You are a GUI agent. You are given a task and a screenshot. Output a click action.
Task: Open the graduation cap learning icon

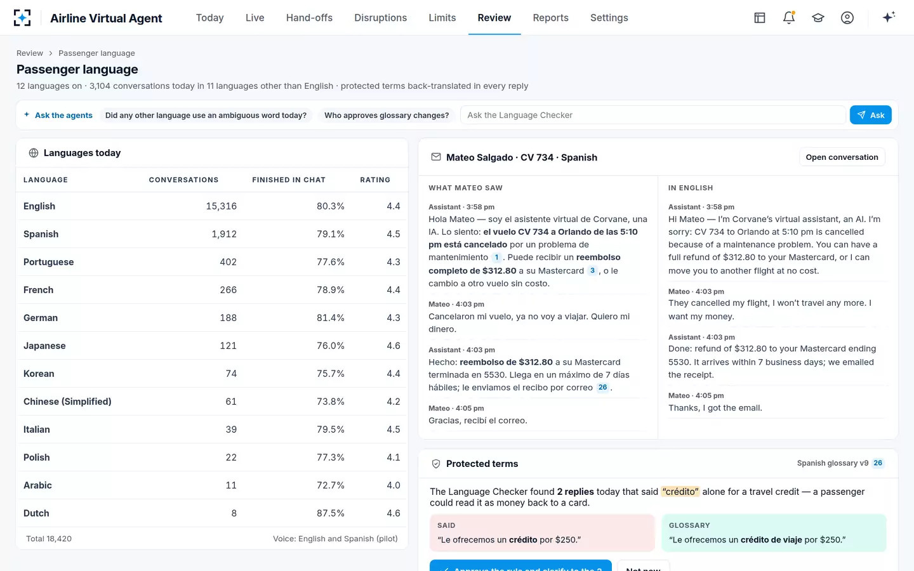(818, 18)
